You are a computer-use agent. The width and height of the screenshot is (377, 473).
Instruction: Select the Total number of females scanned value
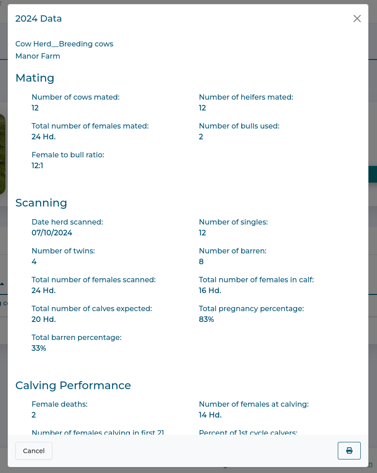(43, 290)
